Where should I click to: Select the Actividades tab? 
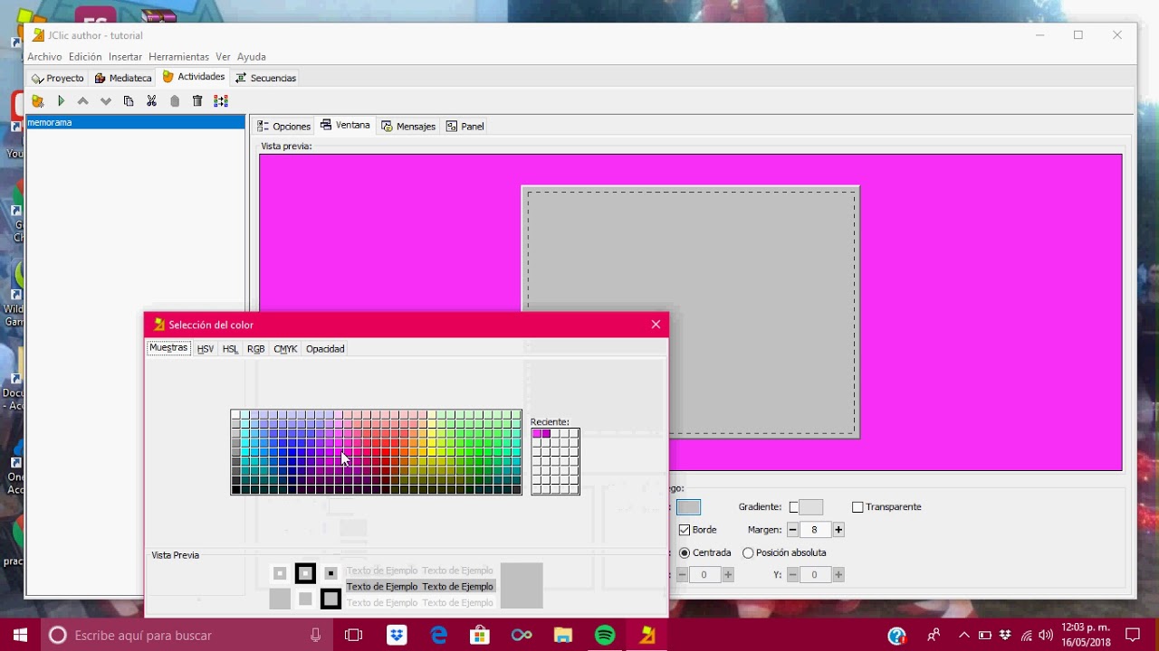click(193, 77)
